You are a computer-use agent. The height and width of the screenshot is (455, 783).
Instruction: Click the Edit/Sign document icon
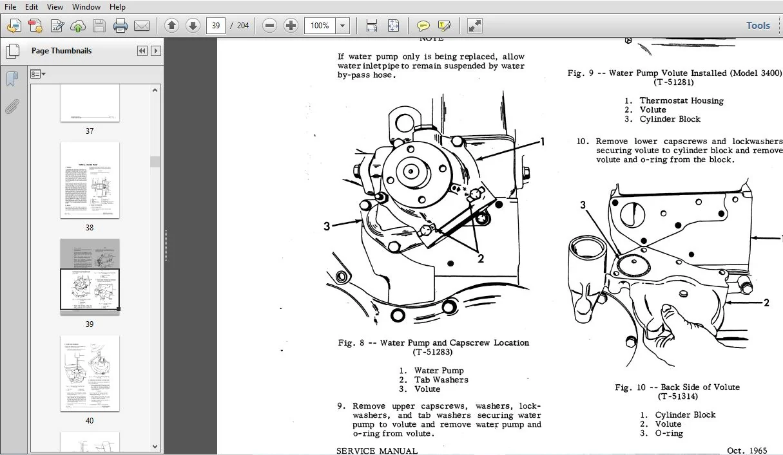57,26
